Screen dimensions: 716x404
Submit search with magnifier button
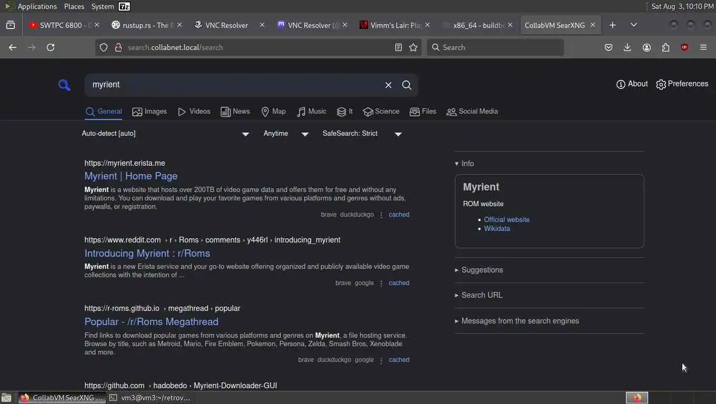coord(406,85)
